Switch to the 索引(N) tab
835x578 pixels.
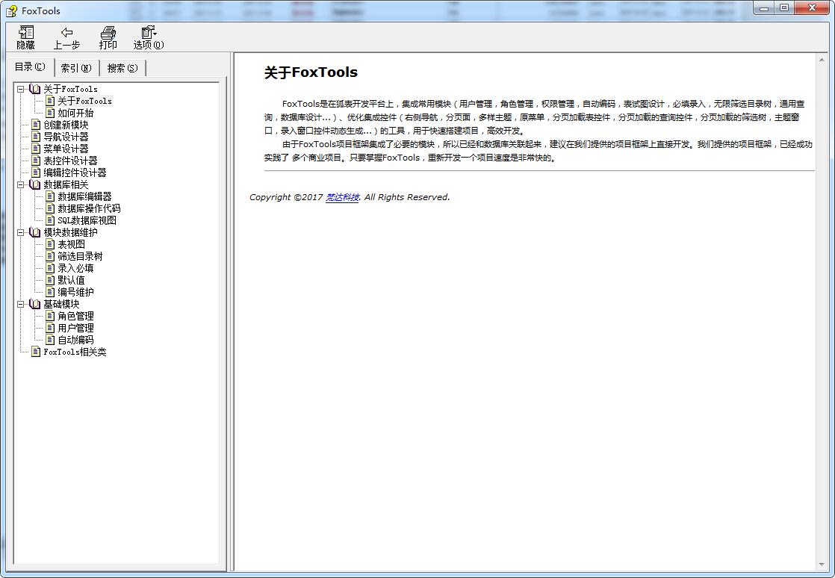coord(76,68)
